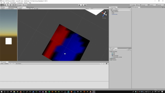This screenshot has height=93, width=165.
Task: Open Shaded draw mode dropdown
Action: 23,9
